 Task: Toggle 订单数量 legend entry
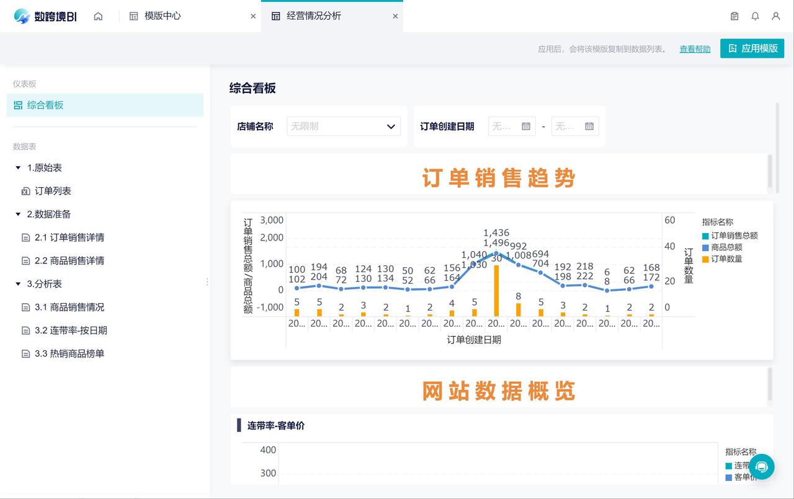tap(722, 259)
